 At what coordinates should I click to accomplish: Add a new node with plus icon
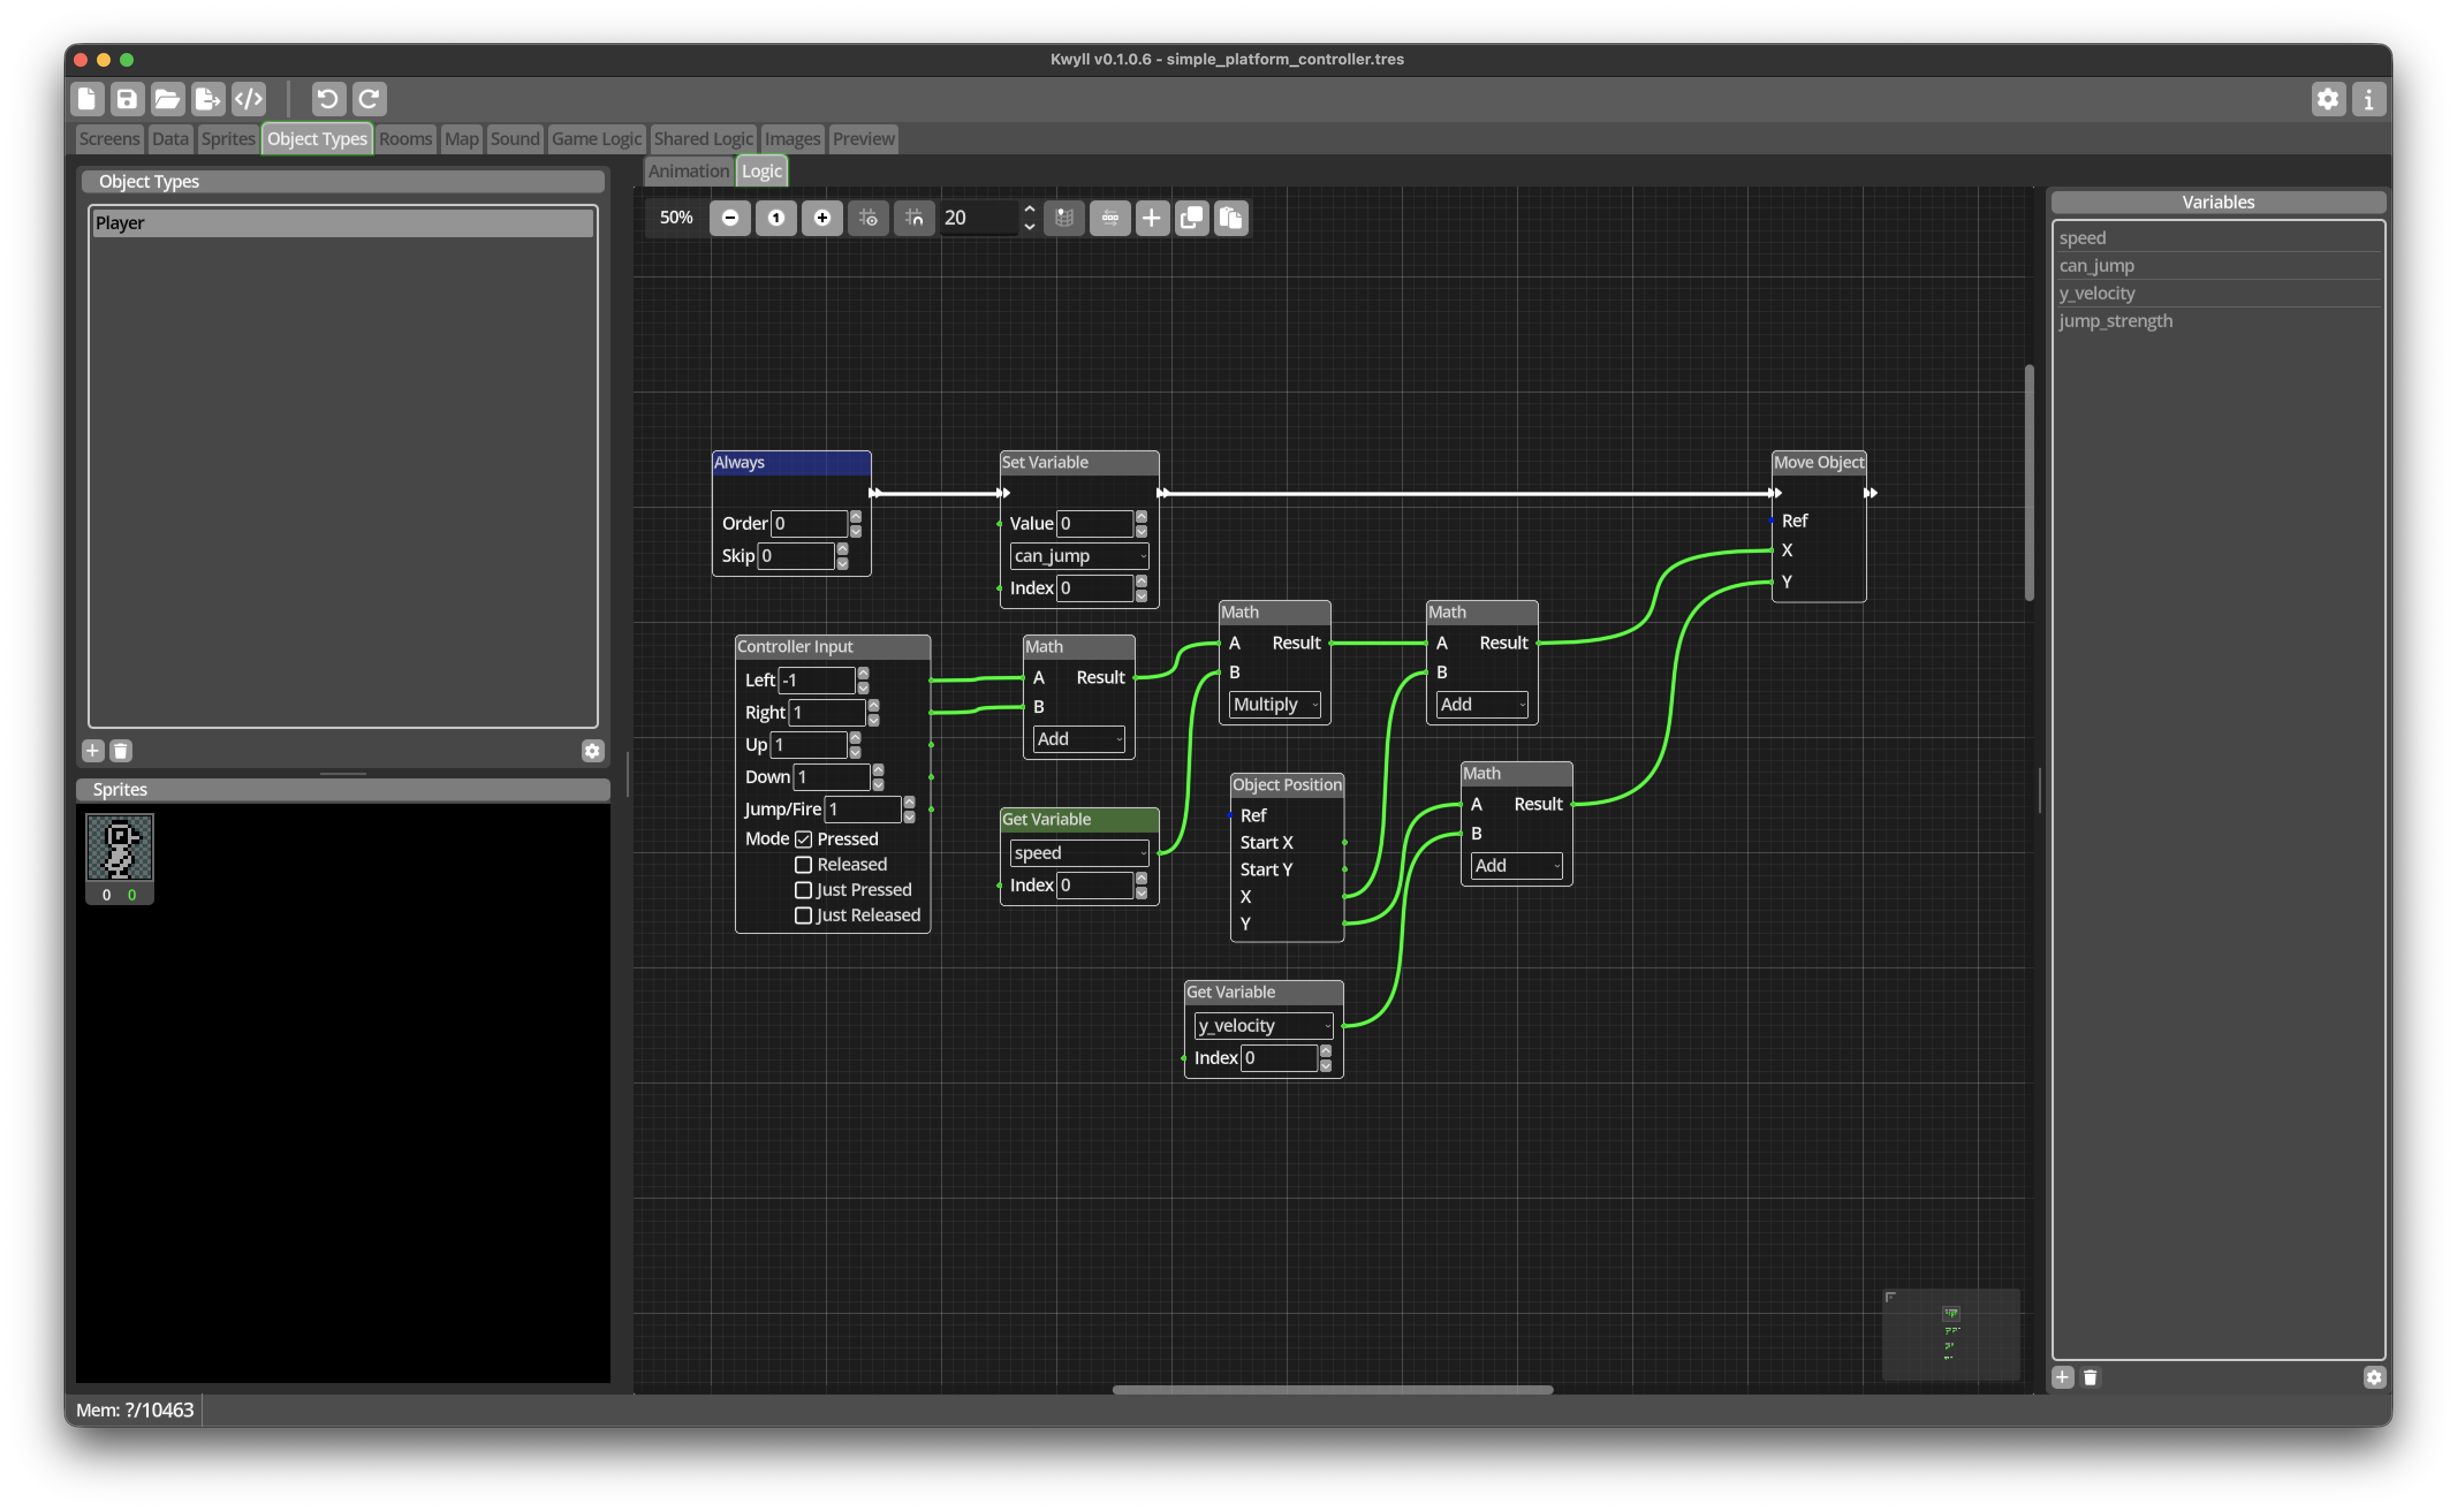pyautogui.click(x=1152, y=218)
